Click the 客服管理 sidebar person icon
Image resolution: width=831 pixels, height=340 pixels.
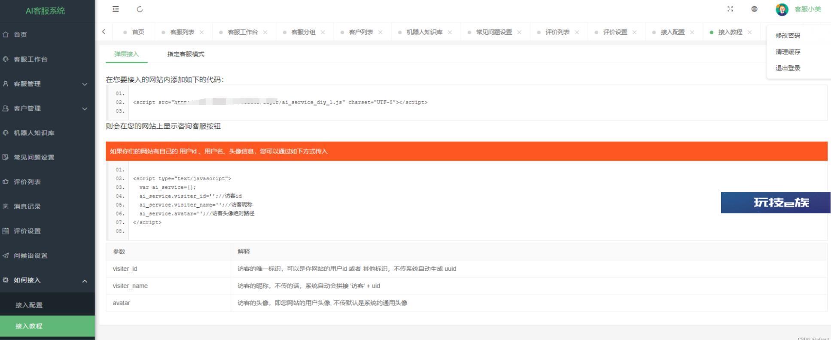click(x=6, y=84)
